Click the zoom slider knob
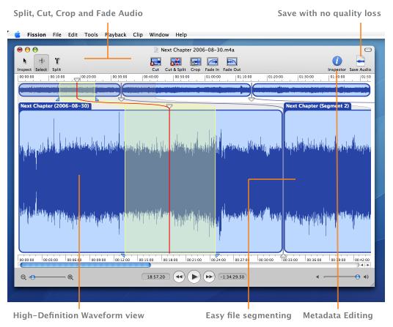 (x=32, y=277)
